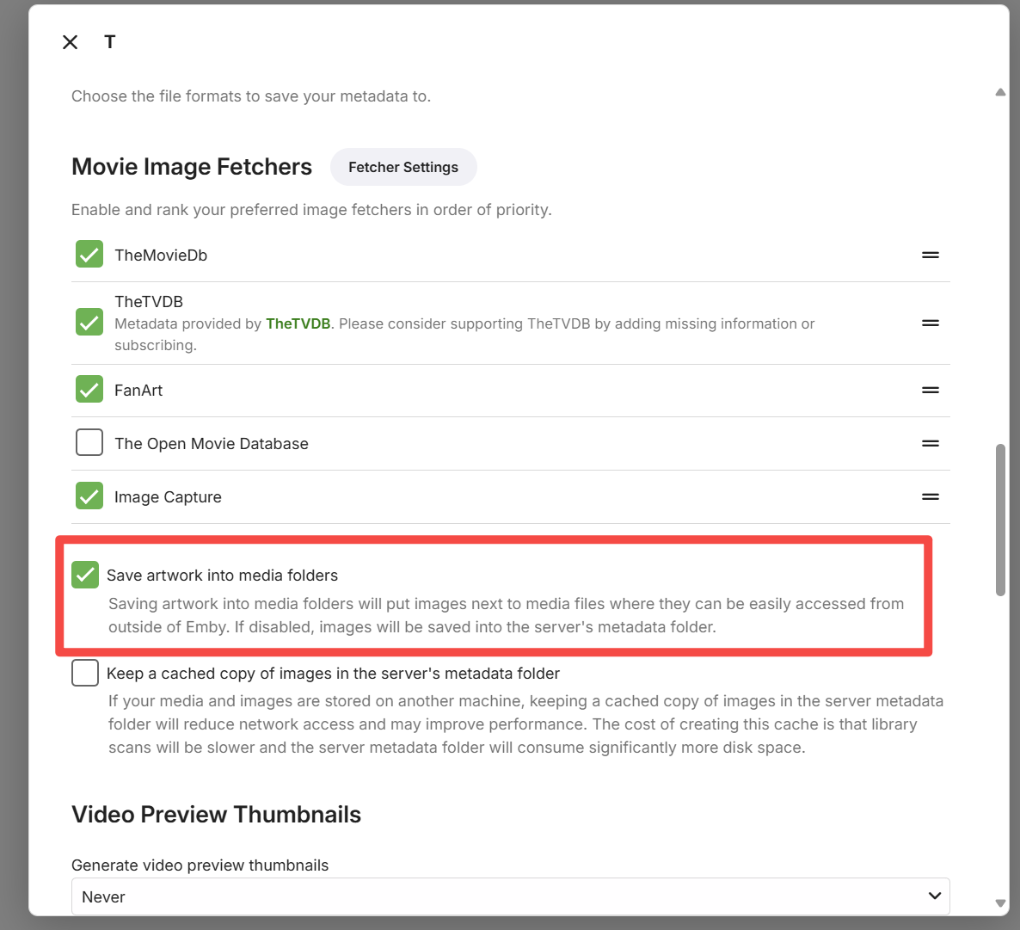This screenshot has height=930, width=1020.
Task: Click TheTVDB drag reorder handle
Action: 930,323
